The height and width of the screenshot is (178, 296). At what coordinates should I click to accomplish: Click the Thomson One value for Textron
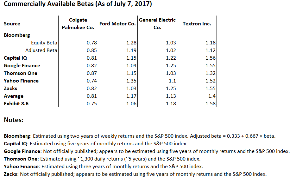point(211,73)
